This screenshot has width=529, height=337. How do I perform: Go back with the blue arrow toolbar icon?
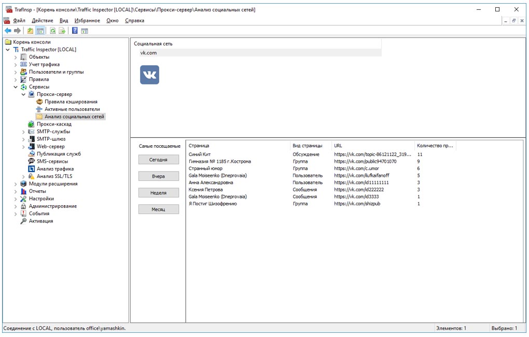pyautogui.click(x=7, y=31)
